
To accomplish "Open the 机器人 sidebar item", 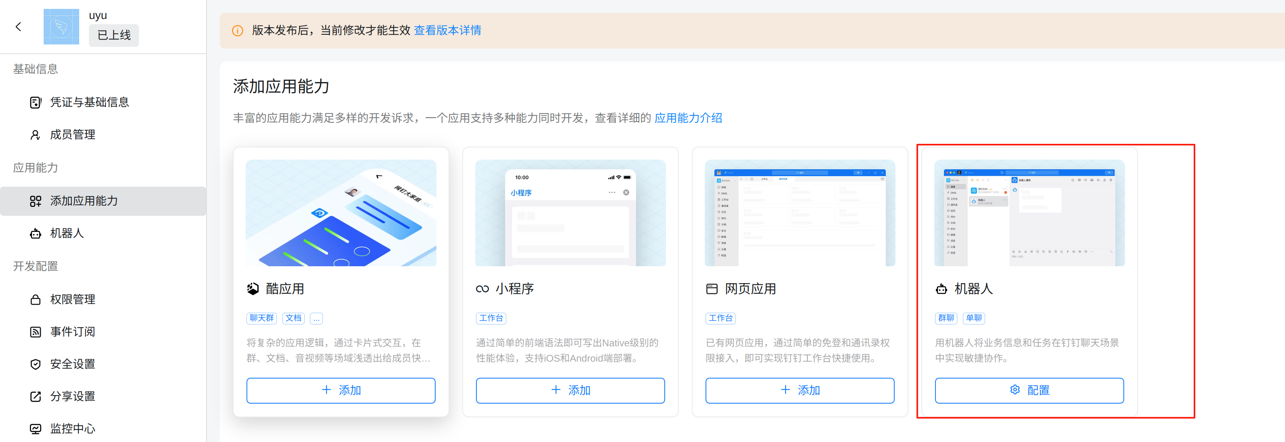I will [x=67, y=234].
